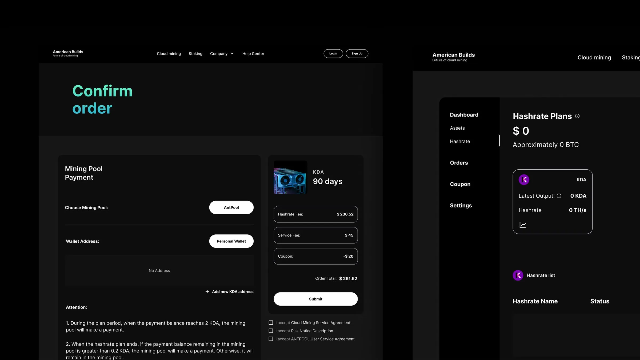640x360 pixels.
Task: Check the ANTPOOL User Service Agreement box
Action: coord(271,339)
